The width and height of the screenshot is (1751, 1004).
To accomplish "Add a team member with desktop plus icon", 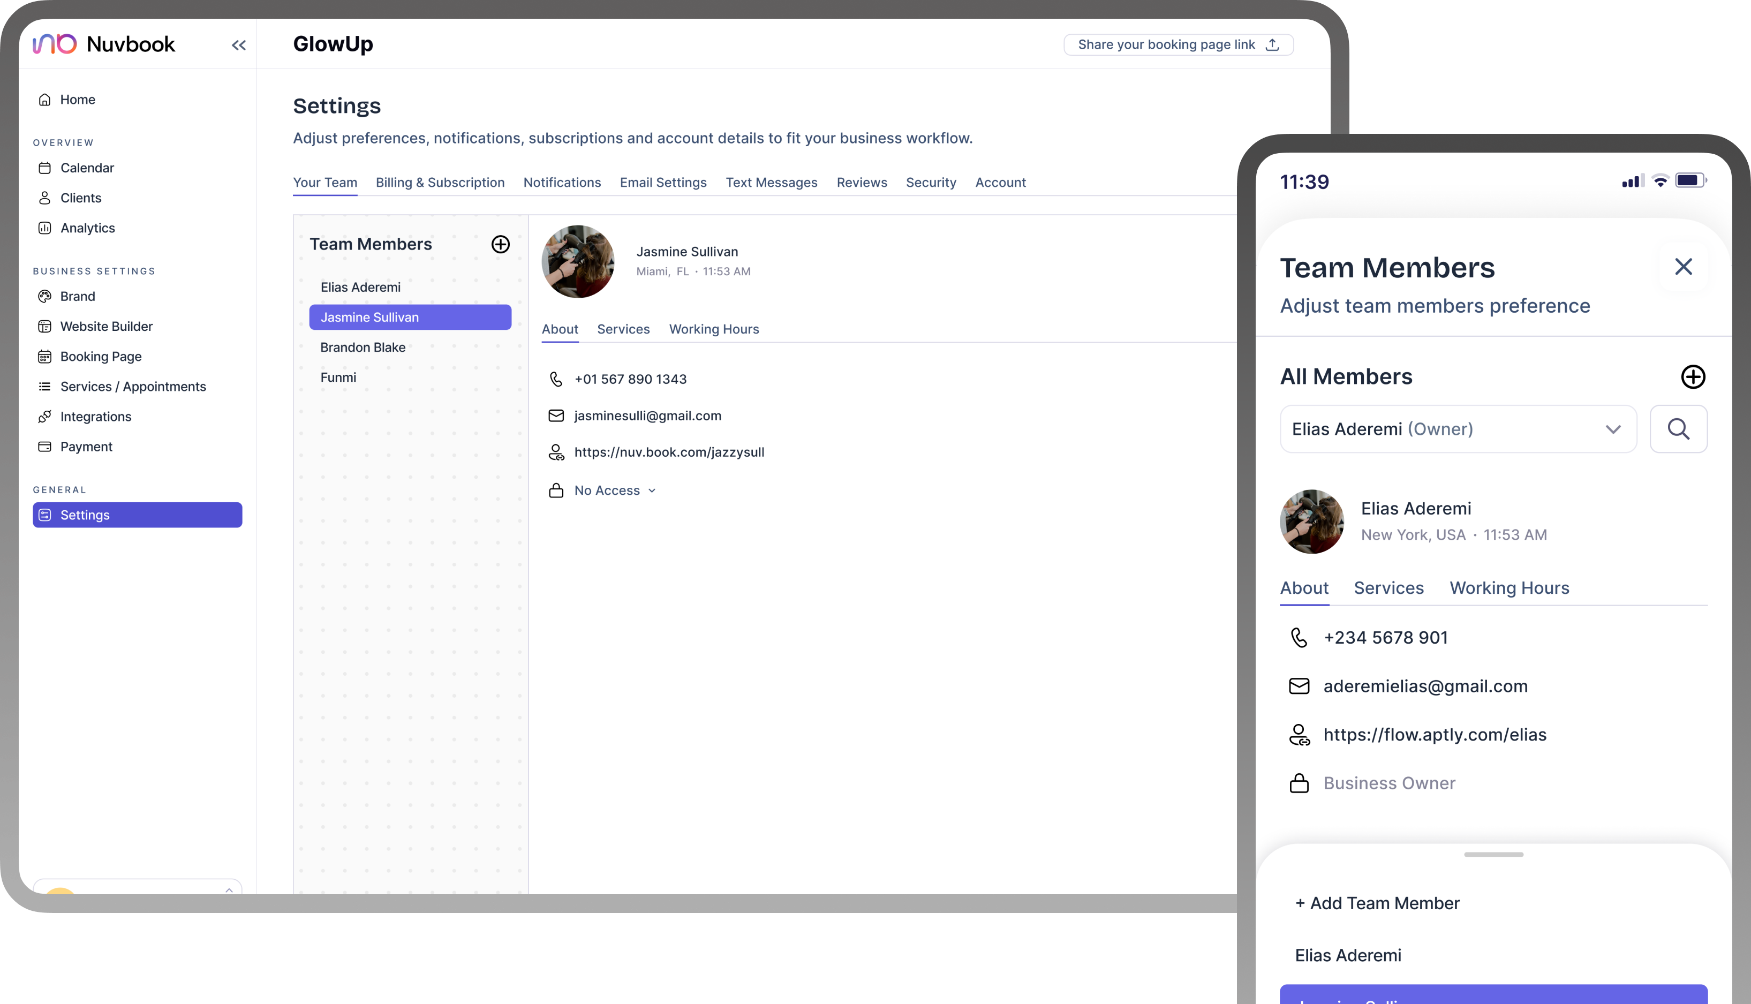I will [x=501, y=244].
